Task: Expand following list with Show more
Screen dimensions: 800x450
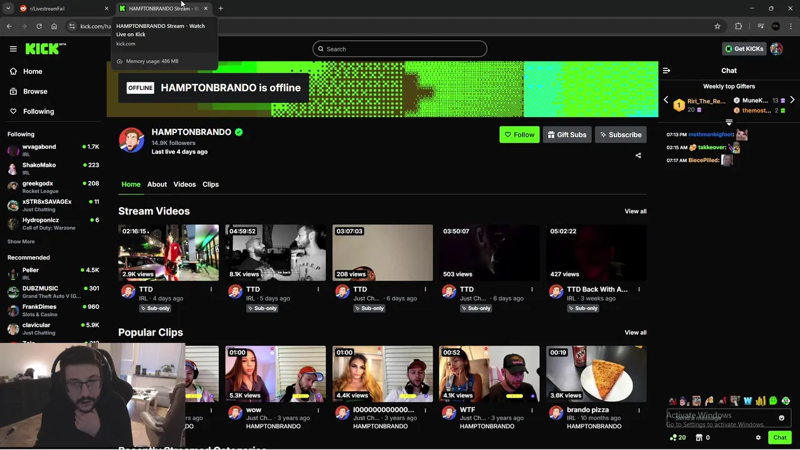Action: 21,241
